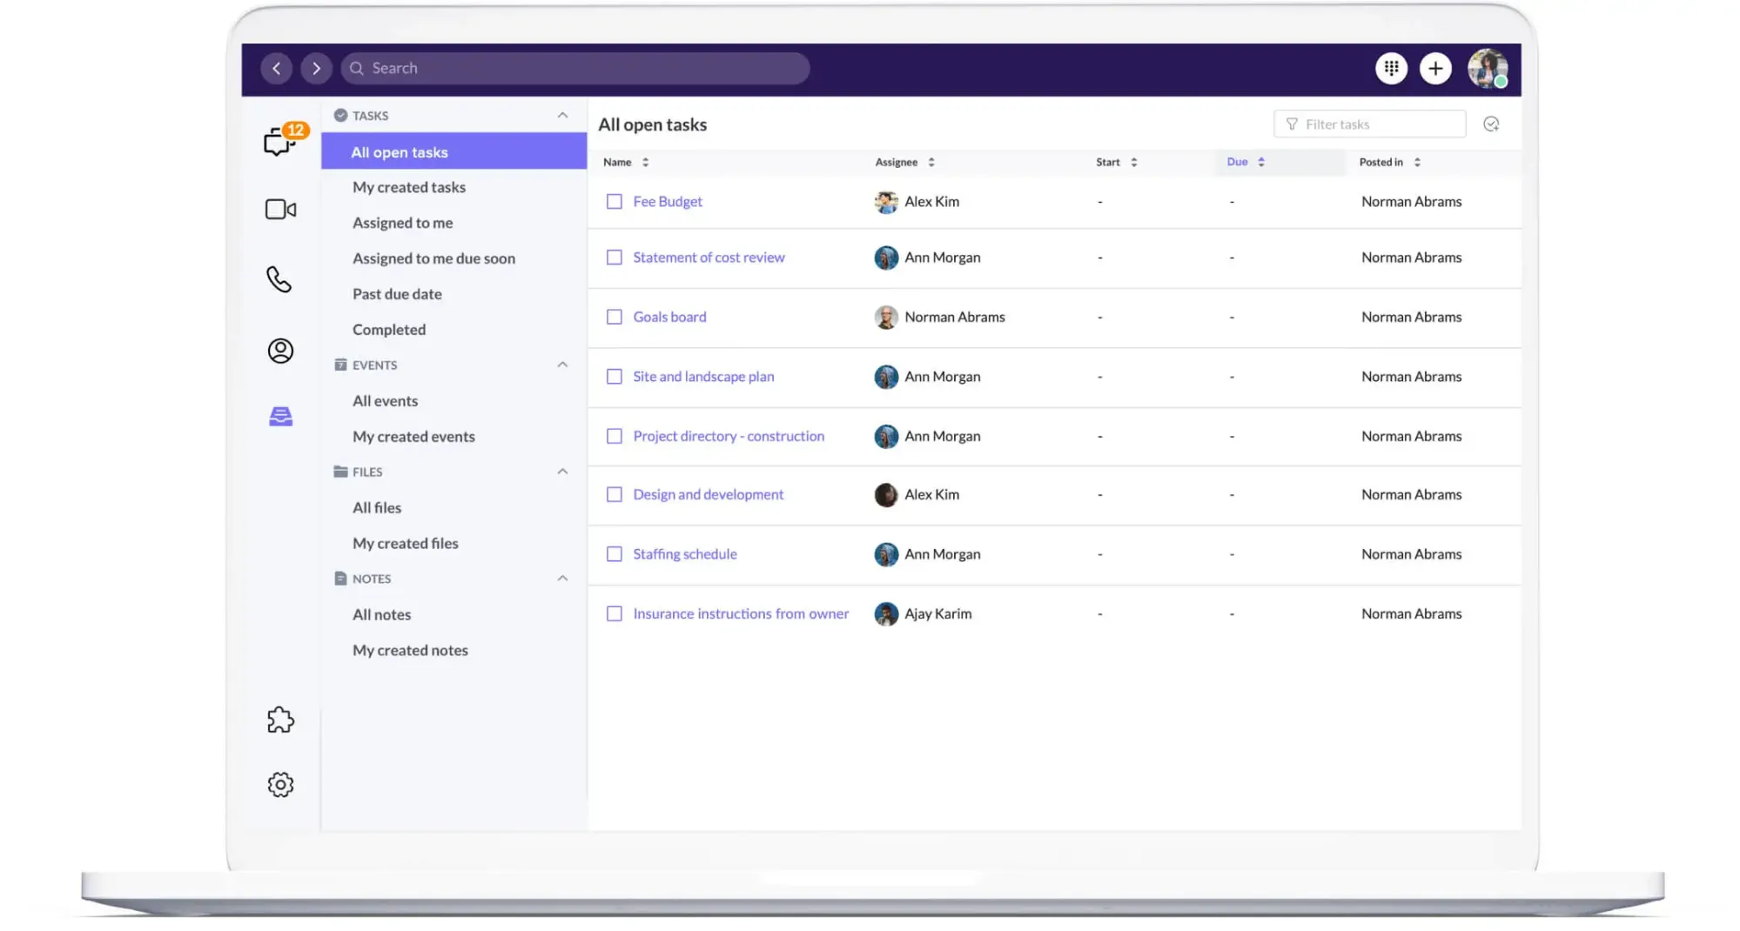This screenshot has width=1740, height=931.
Task: Open the Contacts icon in sidebar
Action: pos(280,351)
